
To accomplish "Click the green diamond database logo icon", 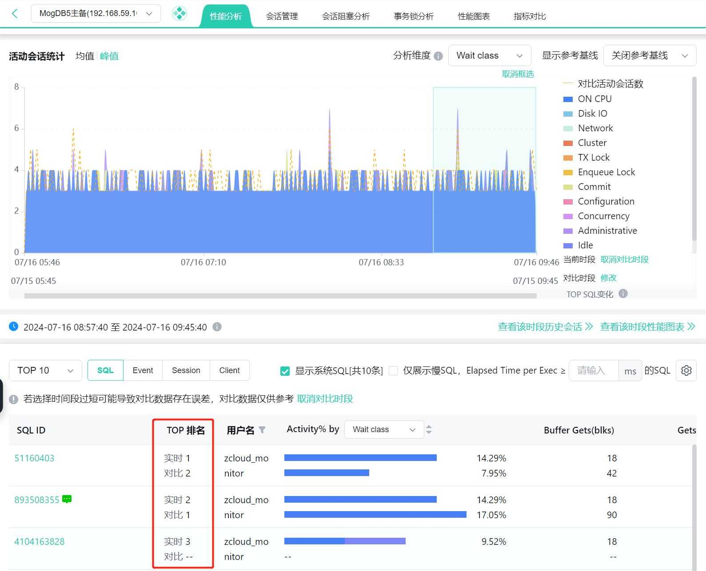I will pyautogui.click(x=179, y=13).
